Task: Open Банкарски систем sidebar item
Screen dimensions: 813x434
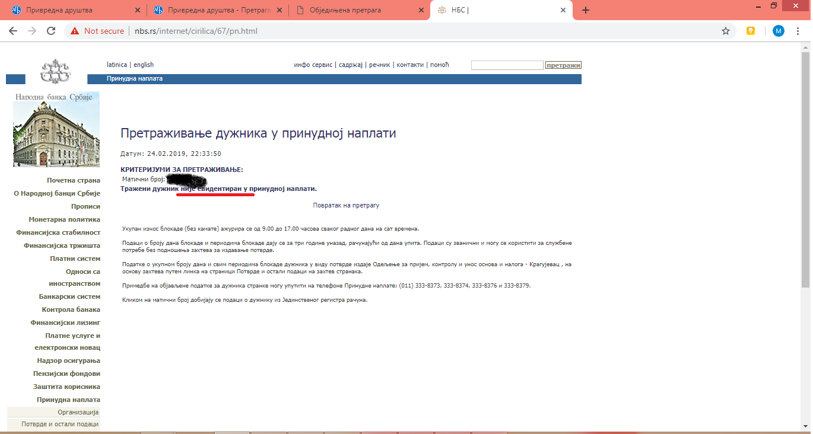Action: pyautogui.click(x=69, y=296)
